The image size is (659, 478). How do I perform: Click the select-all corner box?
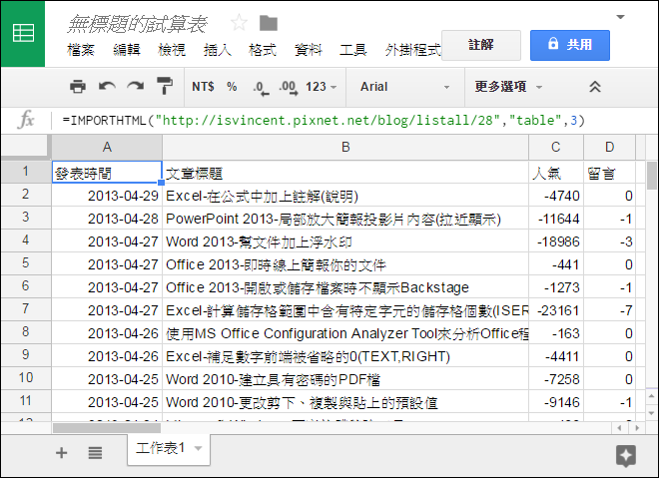[x=24, y=147]
